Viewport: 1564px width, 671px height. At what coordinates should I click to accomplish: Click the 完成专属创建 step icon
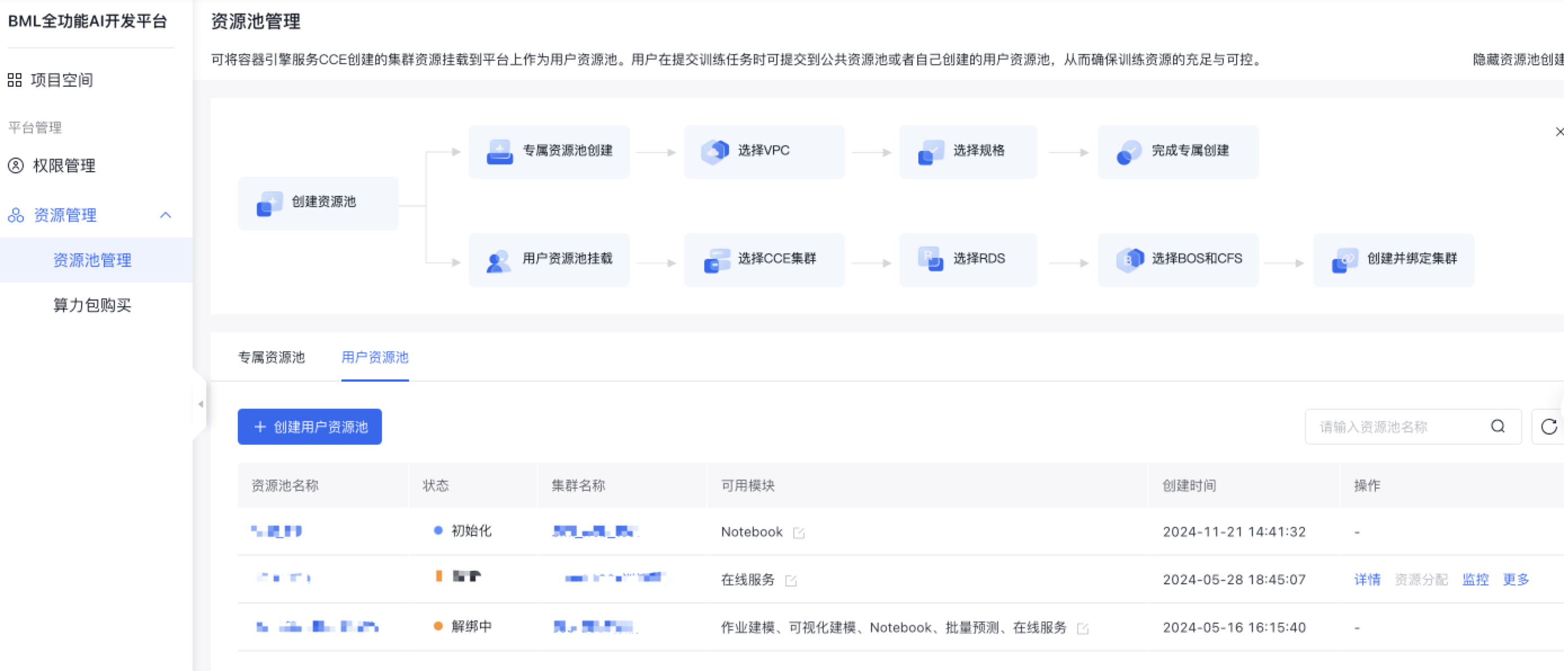point(1129,153)
